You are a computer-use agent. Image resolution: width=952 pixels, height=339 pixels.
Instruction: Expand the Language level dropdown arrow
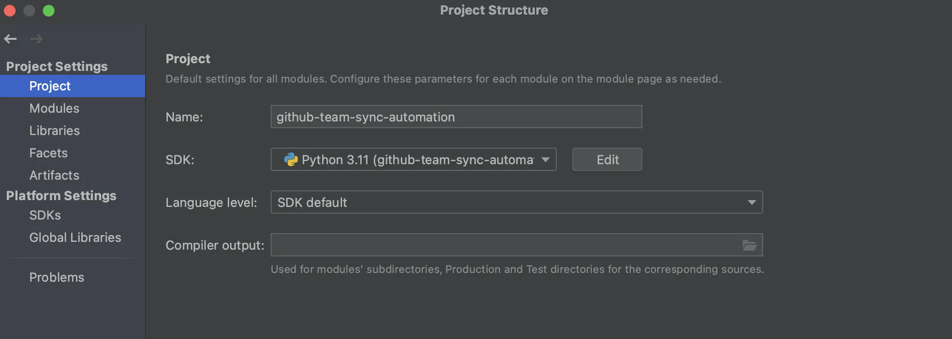[x=751, y=203]
